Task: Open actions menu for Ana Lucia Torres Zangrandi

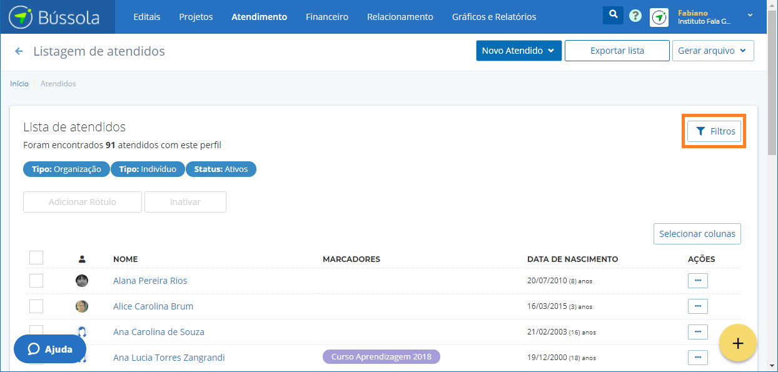Action: (x=698, y=358)
